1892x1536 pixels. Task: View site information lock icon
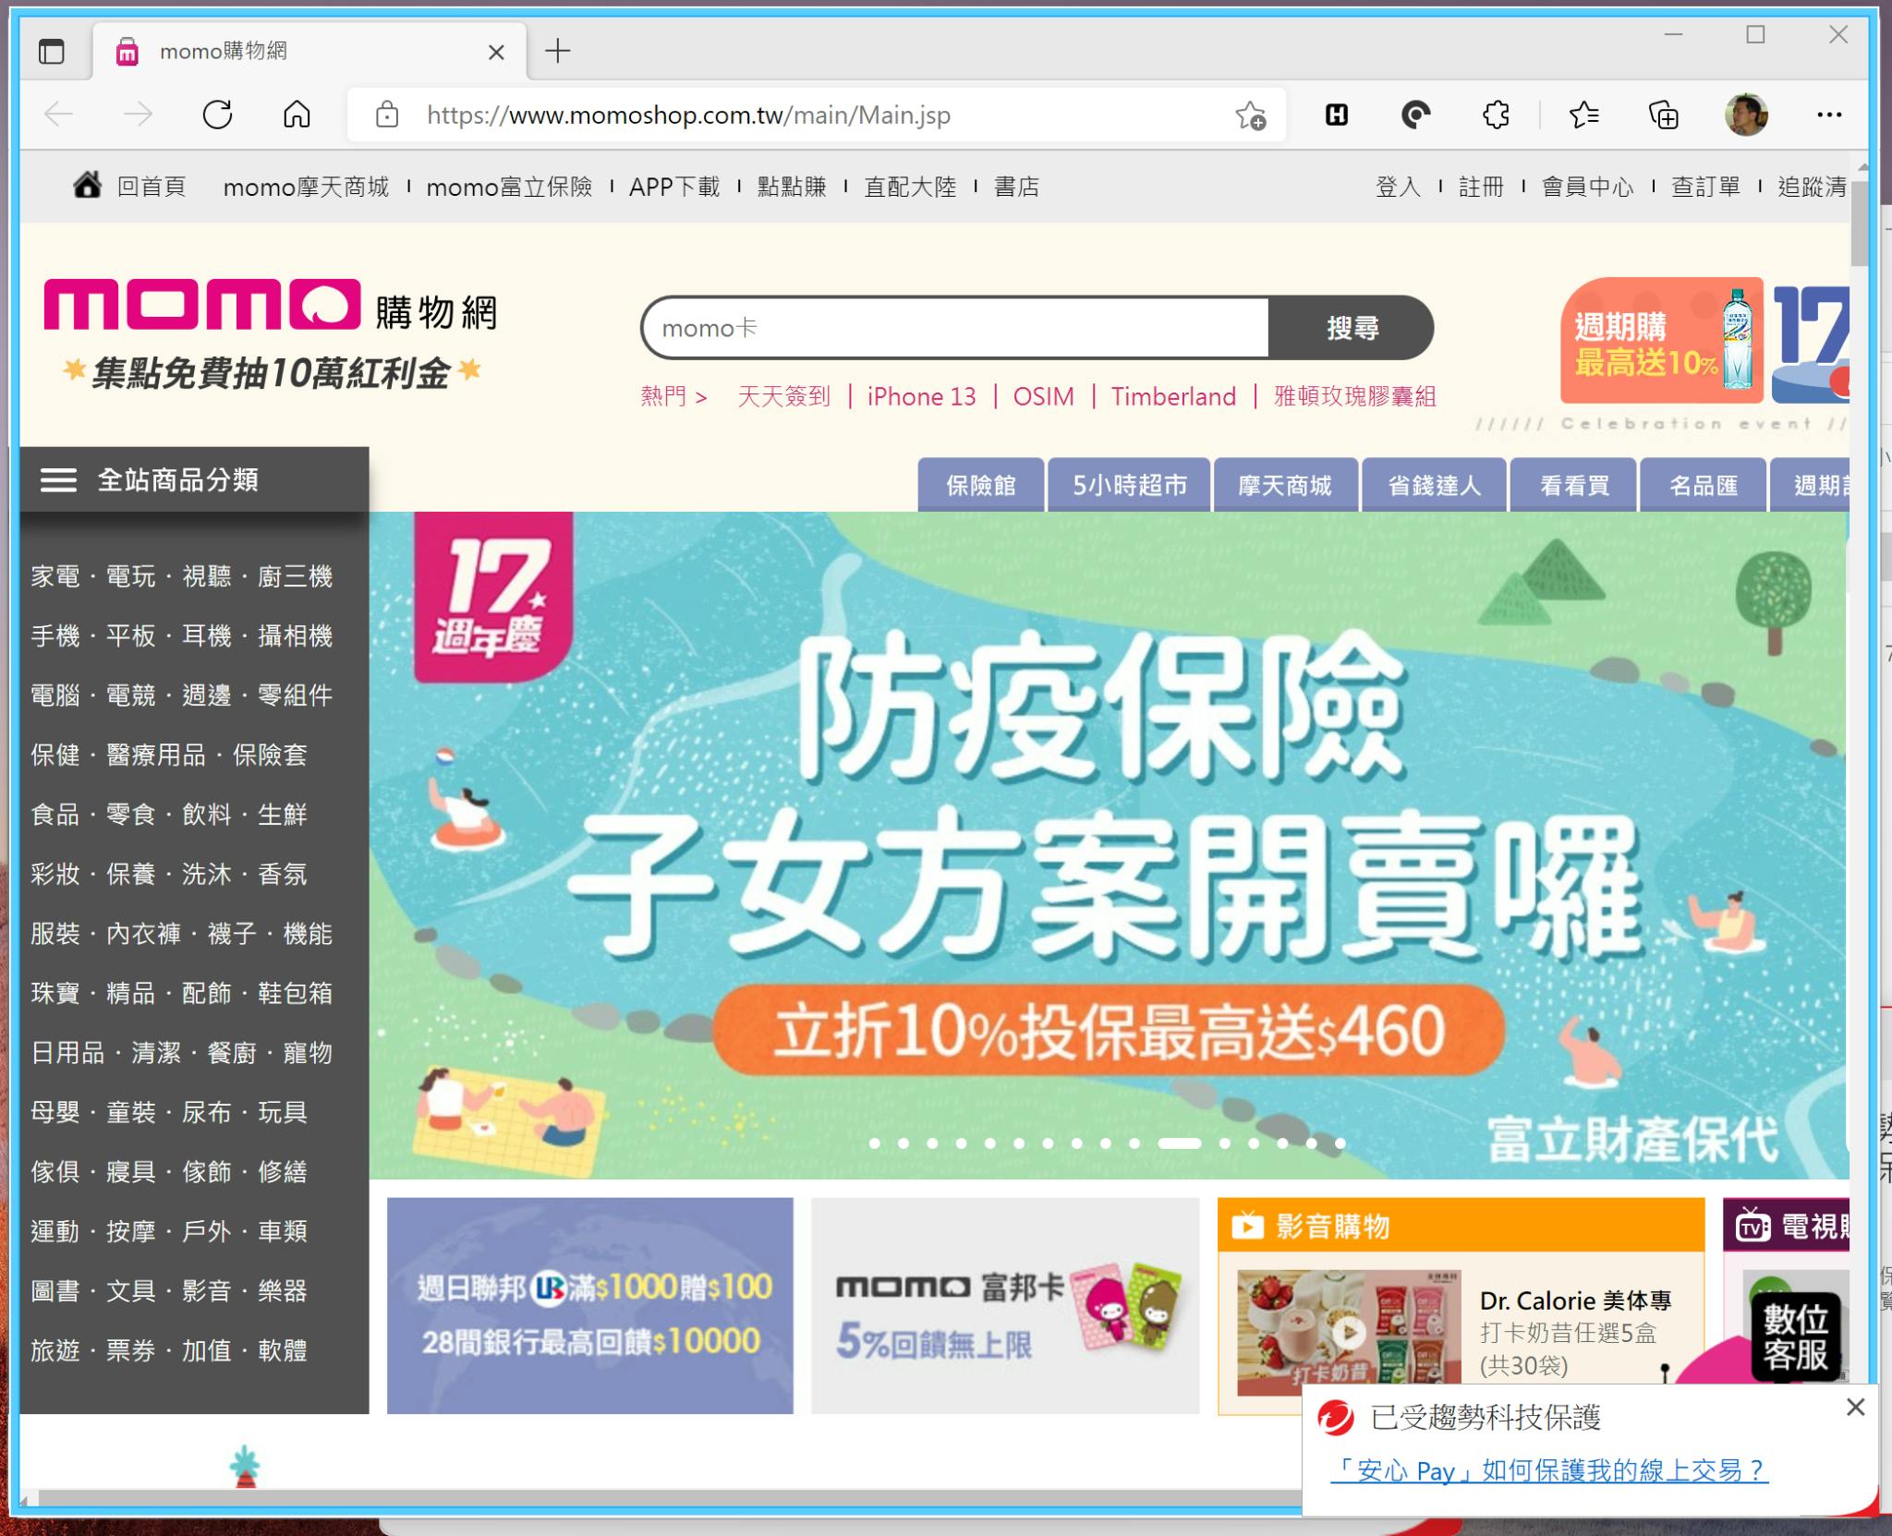point(387,115)
